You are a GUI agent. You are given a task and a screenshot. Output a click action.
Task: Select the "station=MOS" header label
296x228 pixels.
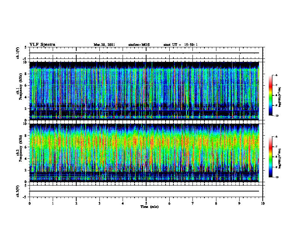click(139, 45)
